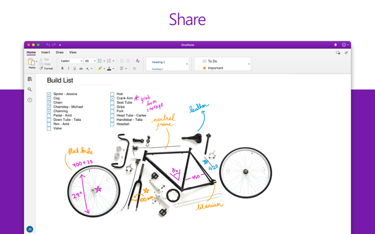Check the Hub checkbox
The width and height of the screenshot is (375, 234).
[112, 94]
